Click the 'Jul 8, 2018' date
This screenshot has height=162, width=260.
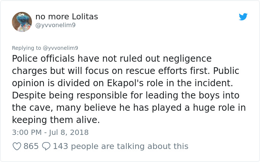[x=69, y=132]
